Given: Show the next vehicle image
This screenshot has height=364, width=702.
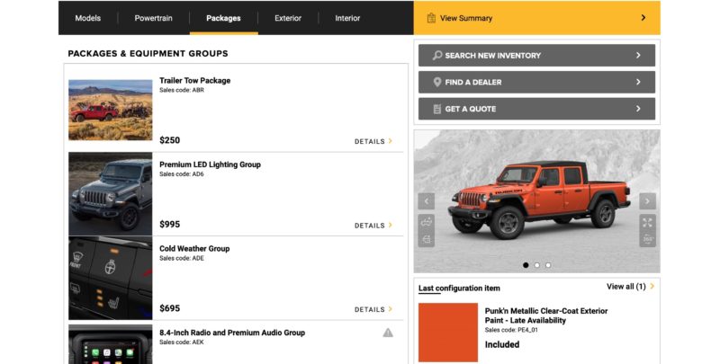Looking at the screenshot, I should tap(647, 200).
